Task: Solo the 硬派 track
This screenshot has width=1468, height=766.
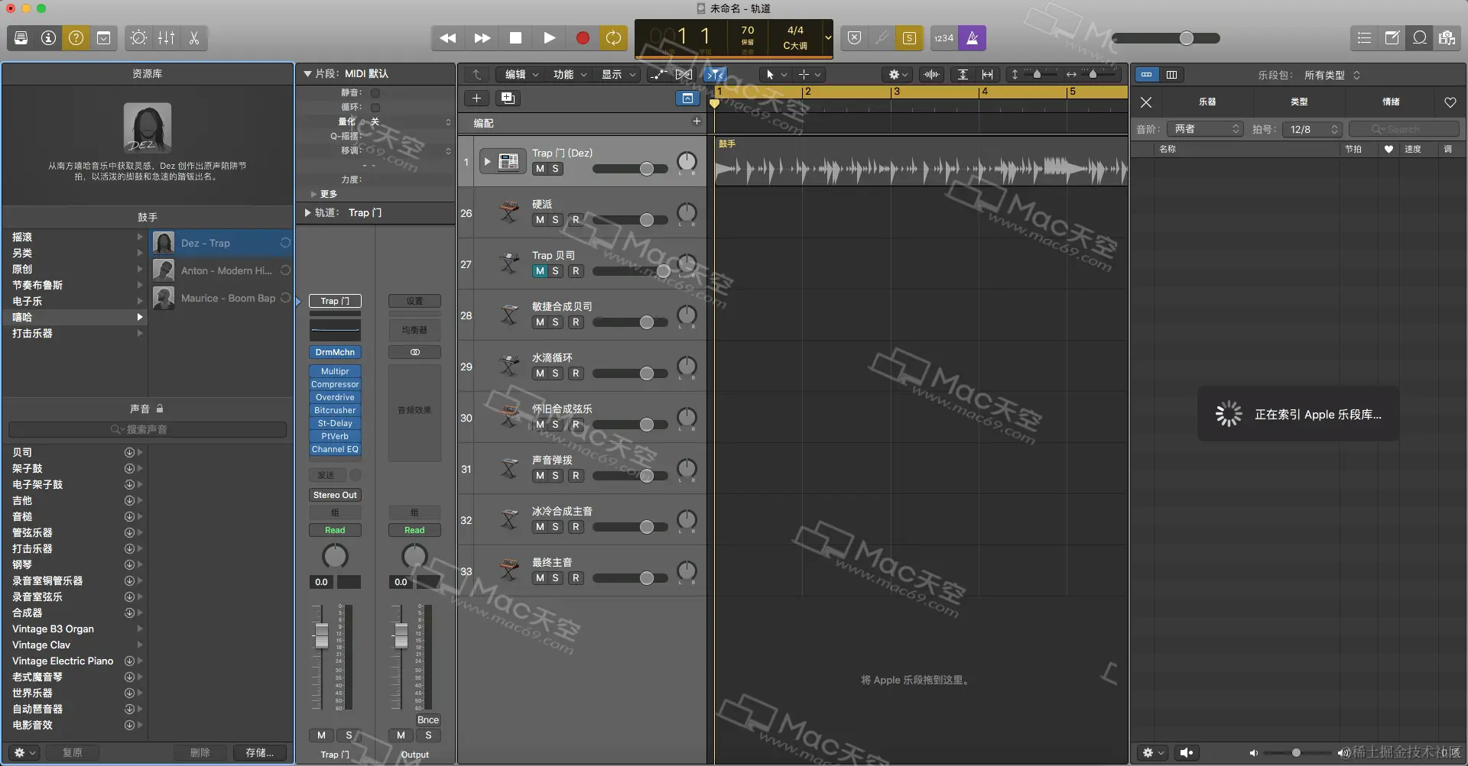Action: click(555, 220)
